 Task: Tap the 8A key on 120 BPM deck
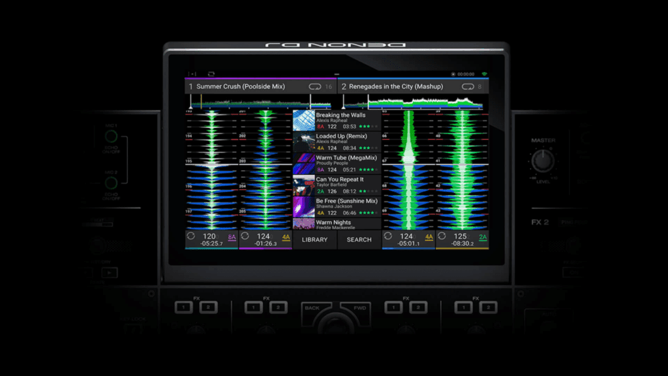coord(232,238)
